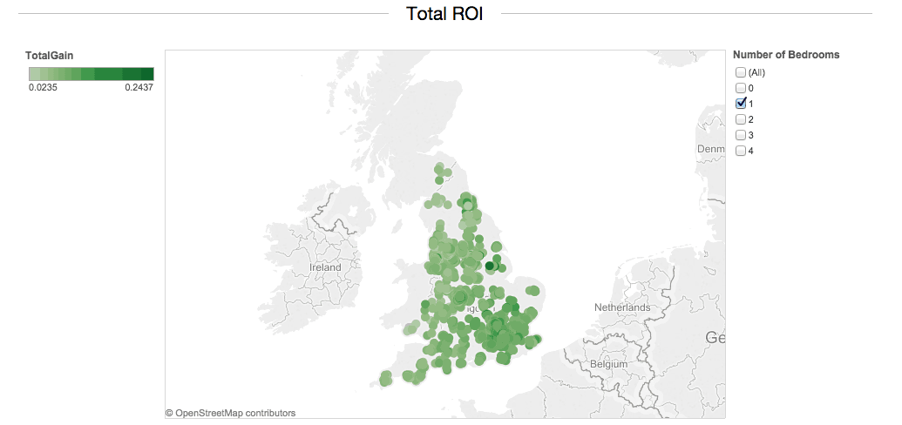Check the (All) bedrooms checkbox
The width and height of the screenshot is (902, 425).
741,72
